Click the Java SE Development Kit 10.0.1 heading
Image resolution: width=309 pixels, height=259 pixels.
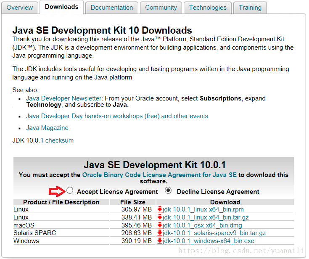tap(155, 165)
